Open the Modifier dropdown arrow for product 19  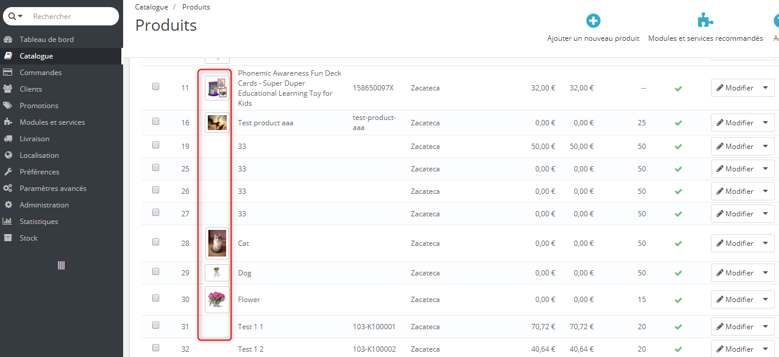coord(766,147)
